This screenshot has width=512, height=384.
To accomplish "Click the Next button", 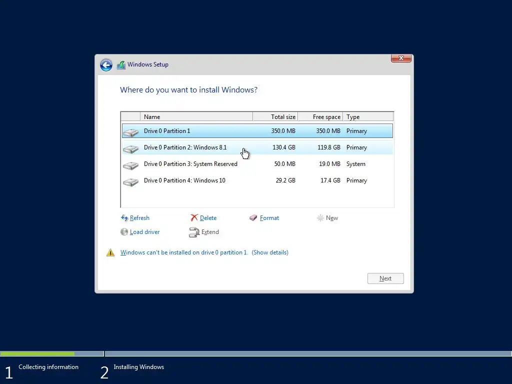I will tap(385, 278).
